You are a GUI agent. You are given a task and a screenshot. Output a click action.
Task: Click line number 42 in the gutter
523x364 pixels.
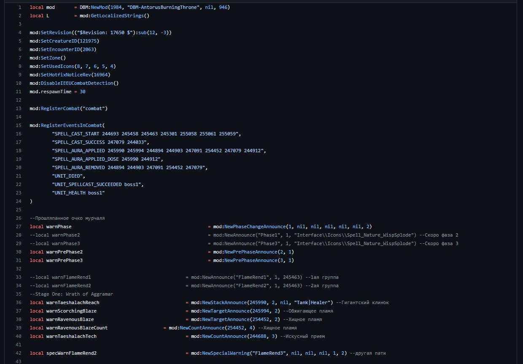coord(18,353)
